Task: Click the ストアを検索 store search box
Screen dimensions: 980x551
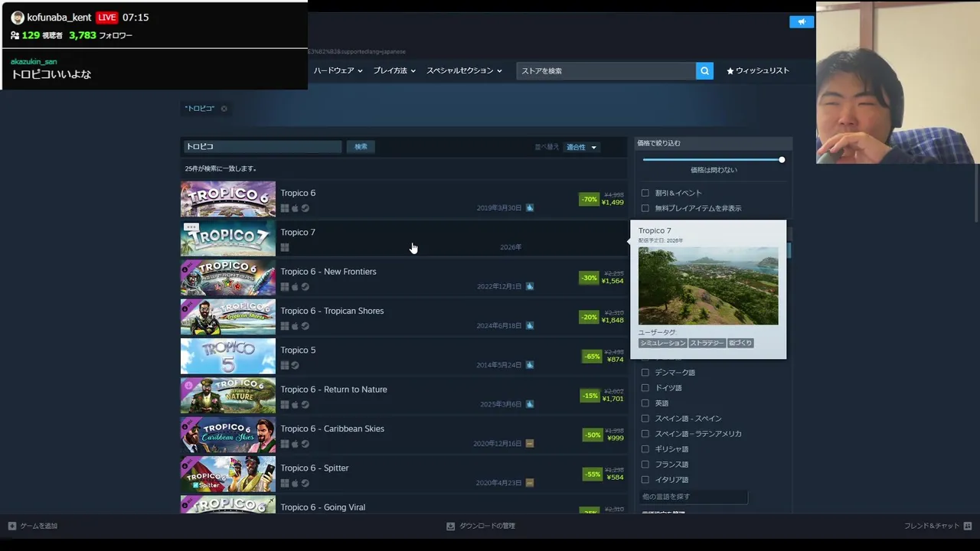Action: 606,70
